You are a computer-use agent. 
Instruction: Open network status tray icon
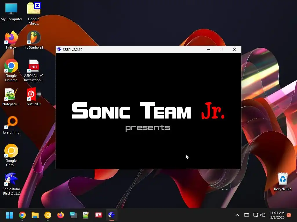[x=256, y=215]
